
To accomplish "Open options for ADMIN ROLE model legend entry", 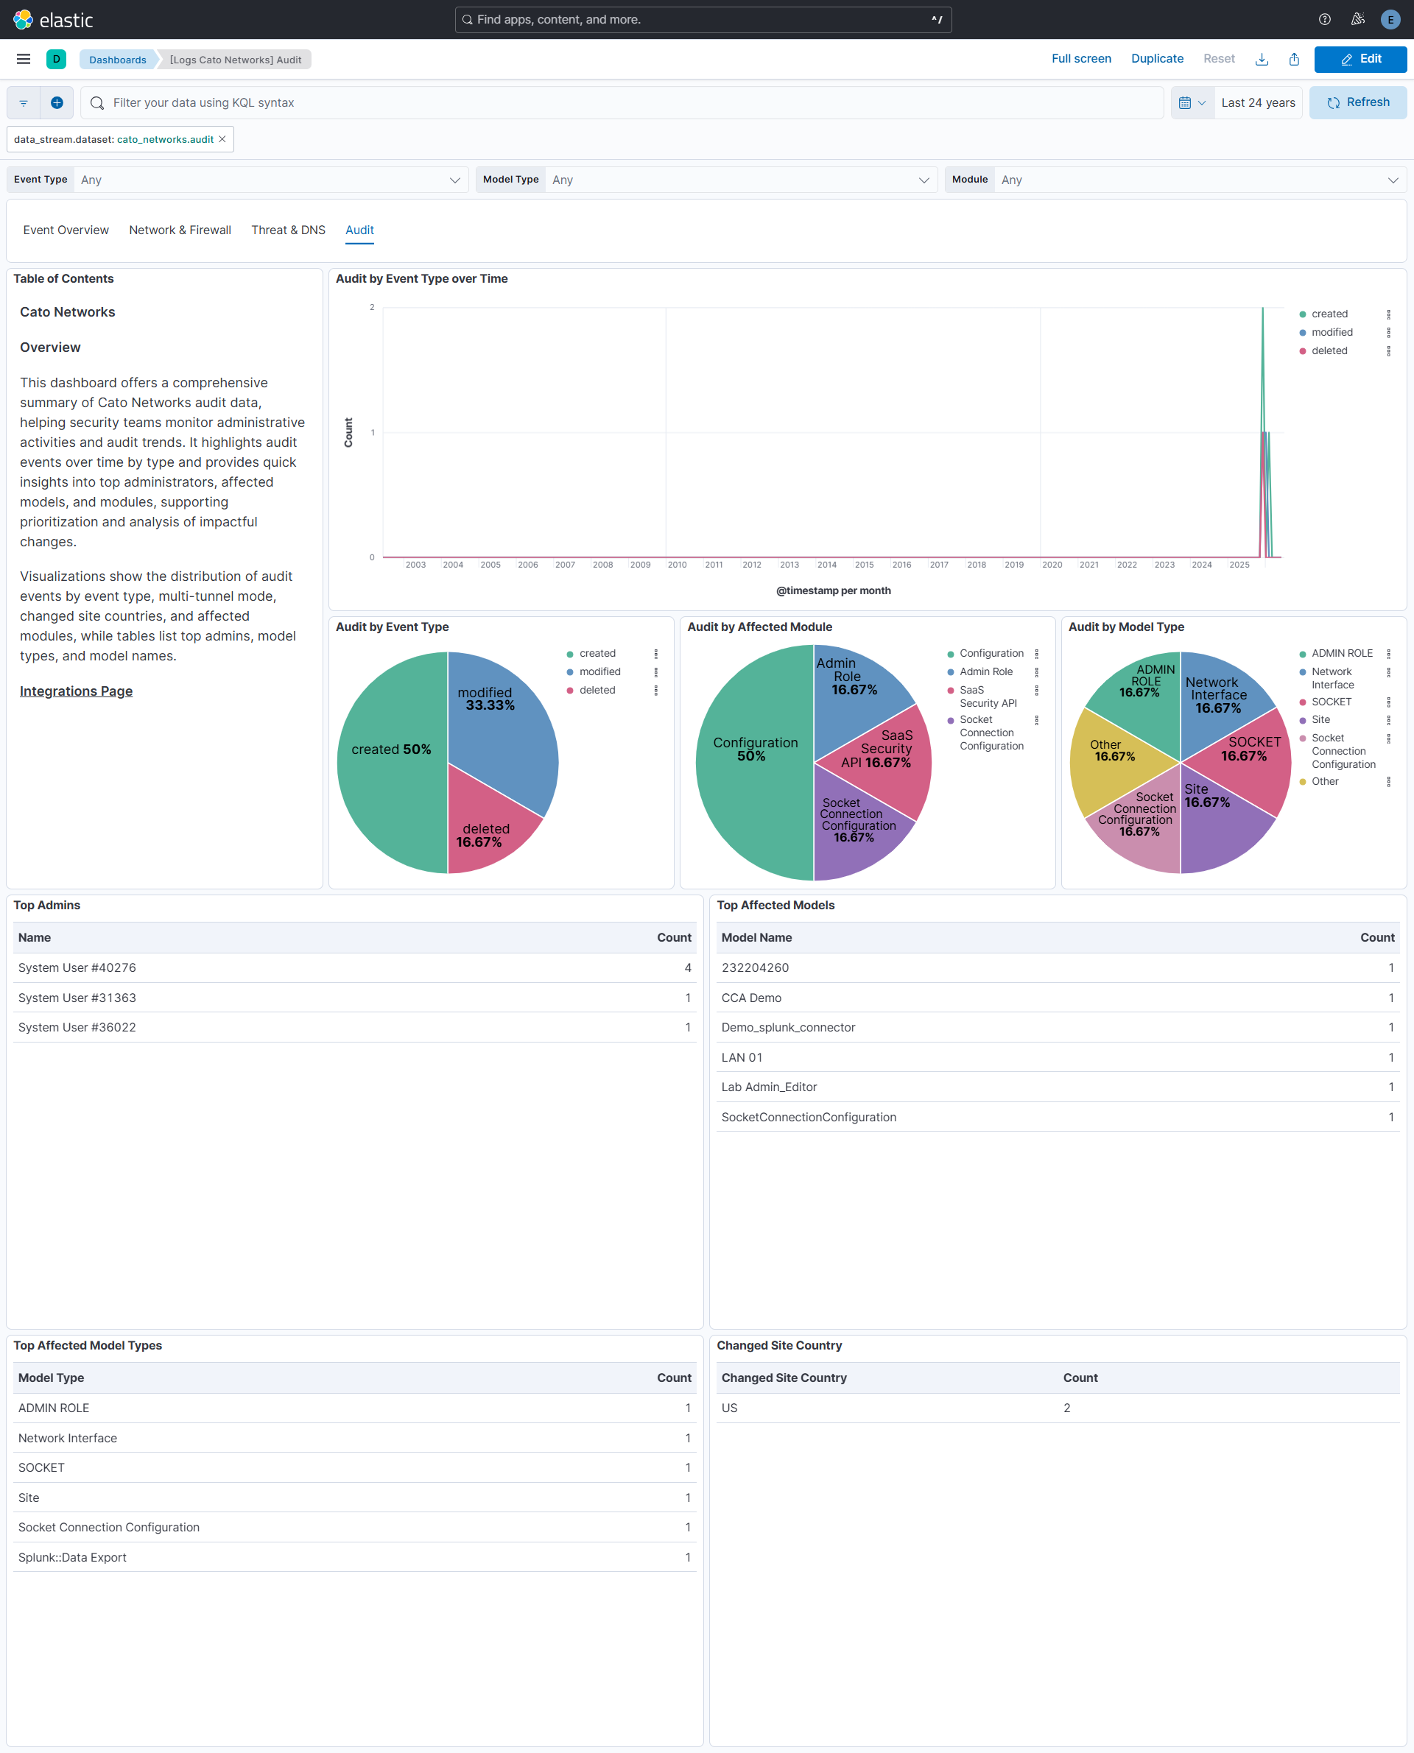I will [1388, 654].
